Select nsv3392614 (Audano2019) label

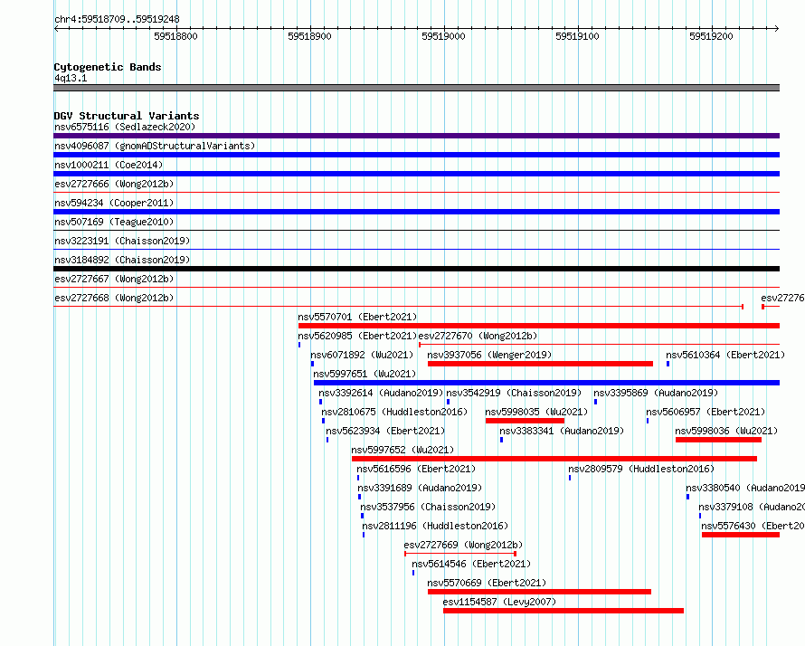[x=381, y=393]
